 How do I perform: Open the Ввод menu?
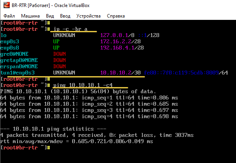click(x=66, y=16)
